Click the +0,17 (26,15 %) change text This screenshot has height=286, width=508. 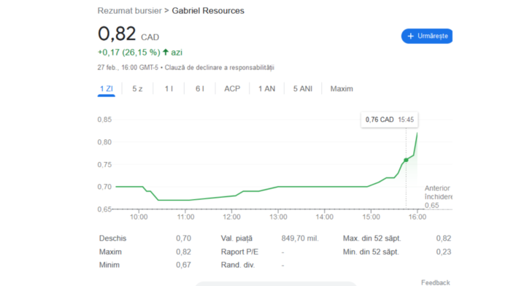pyautogui.click(x=129, y=52)
